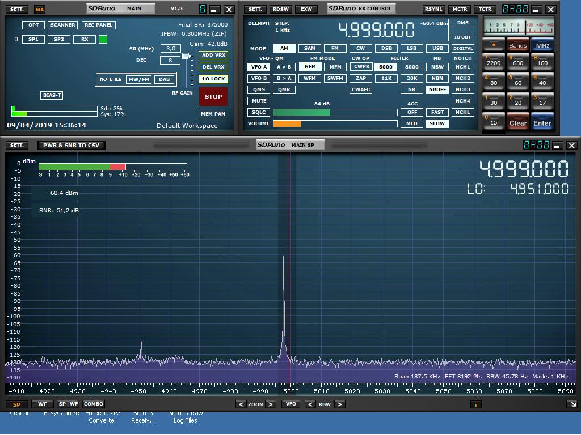
Task: Toggle LO LOCK in the Main window
Action: point(213,79)
